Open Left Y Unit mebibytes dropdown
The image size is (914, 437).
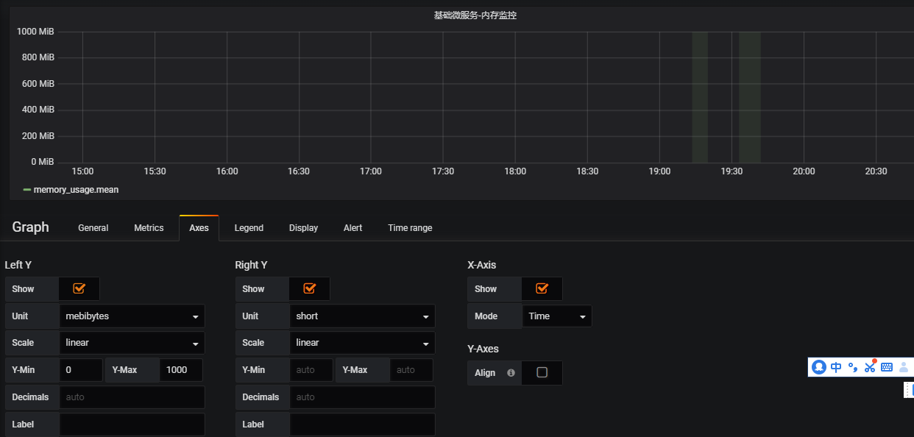coord(132,316)
